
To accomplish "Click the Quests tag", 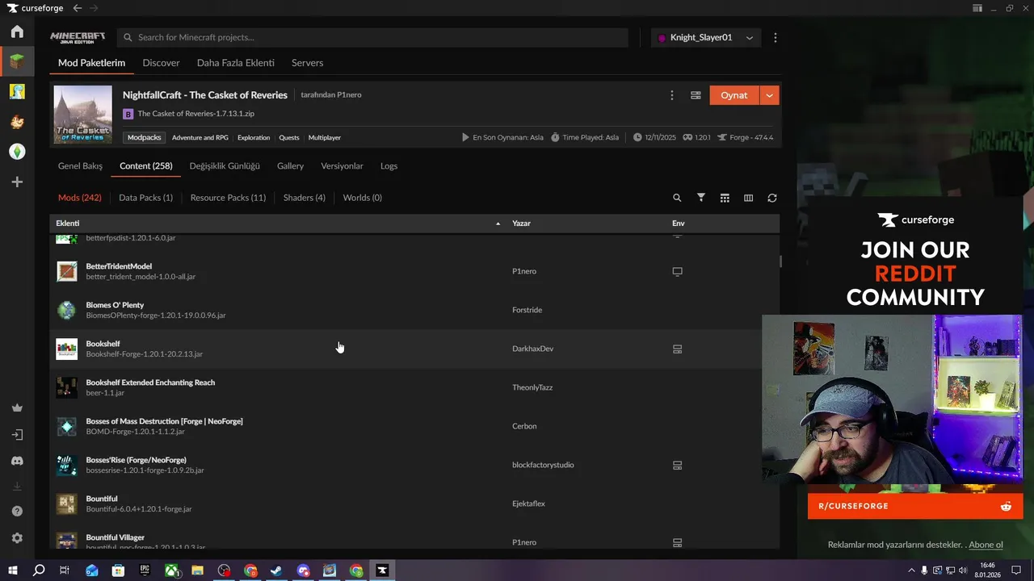I will click(289, 137).
